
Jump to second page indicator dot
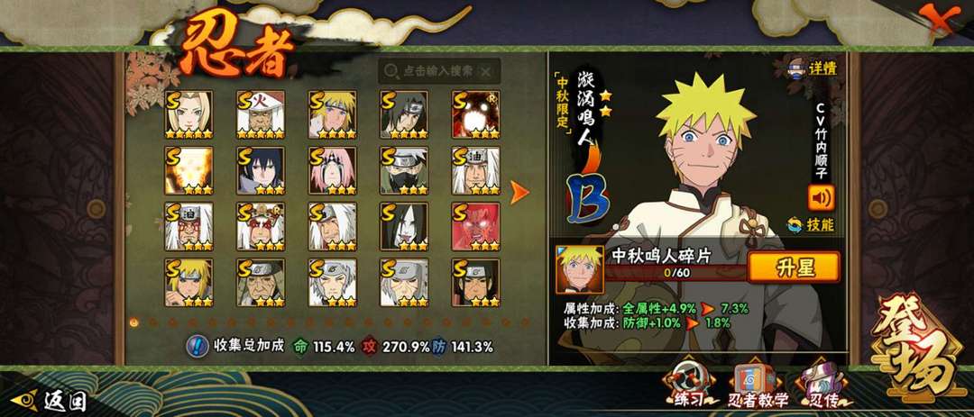(x=152, y=322)
